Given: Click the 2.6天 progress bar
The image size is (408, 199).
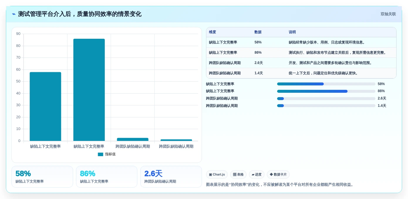Looking at the screenshot, I should tap(326, 99).
